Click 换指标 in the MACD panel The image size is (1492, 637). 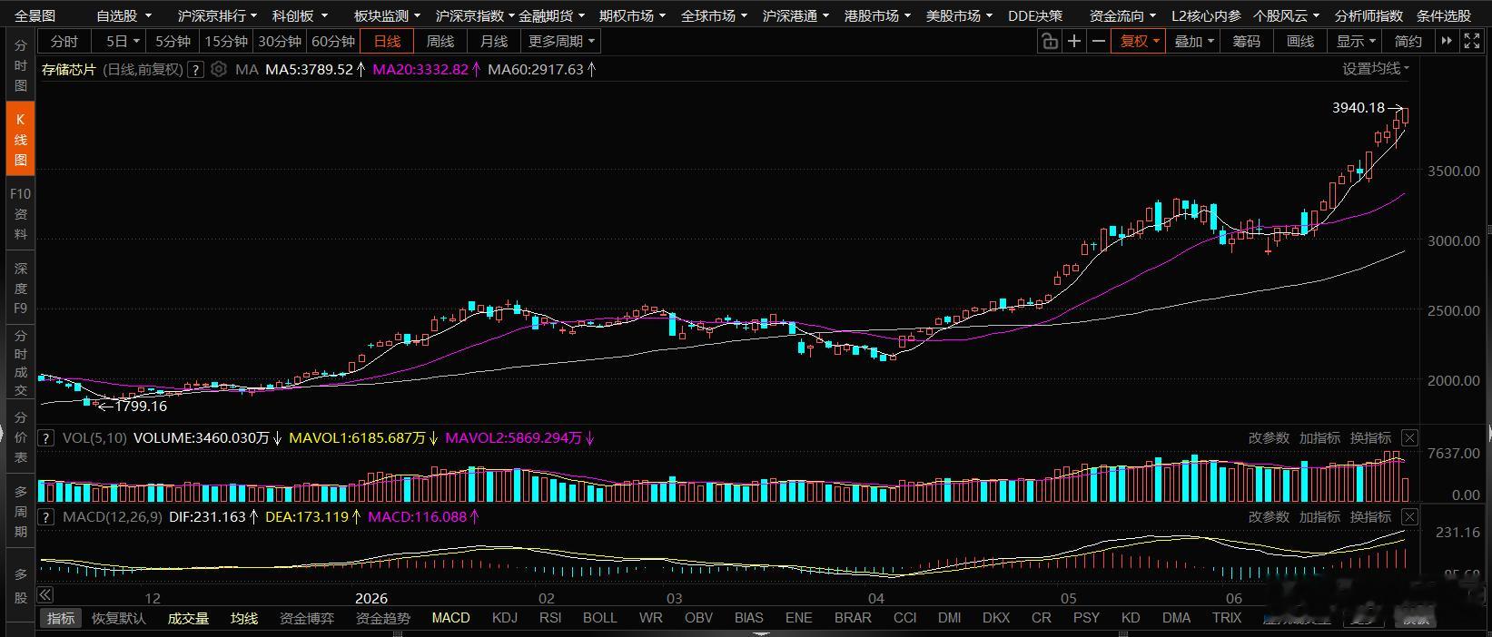(1370, 516)
